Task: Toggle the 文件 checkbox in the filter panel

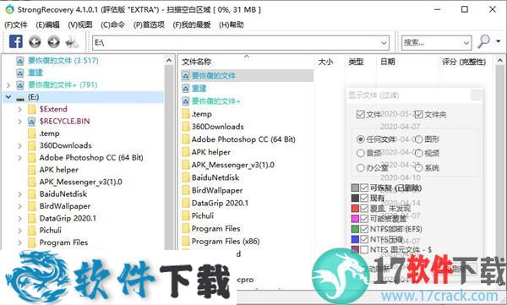Action: 360,114
